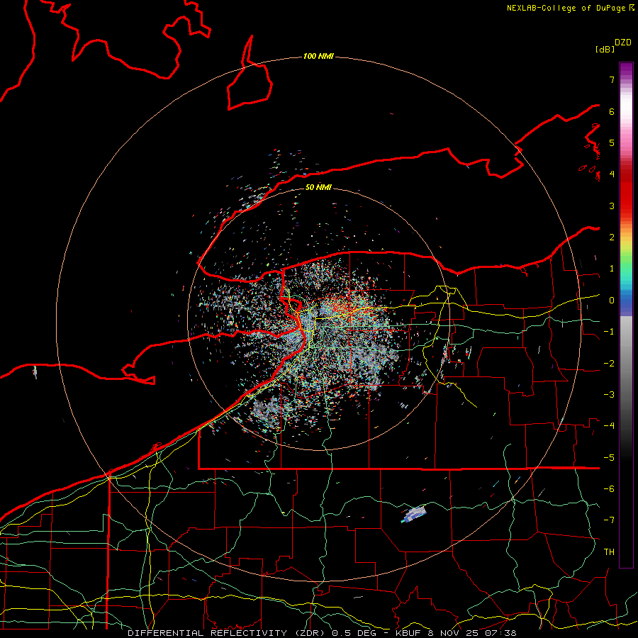The width and height of the screenshot is (638, 638).
Task: Click the -7 value on the color scale
Action: click(609, 520)
